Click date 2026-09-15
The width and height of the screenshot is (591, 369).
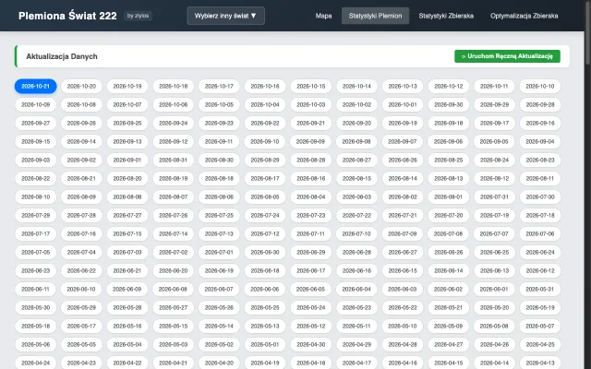pyautogui.click(x=35, y=141)
